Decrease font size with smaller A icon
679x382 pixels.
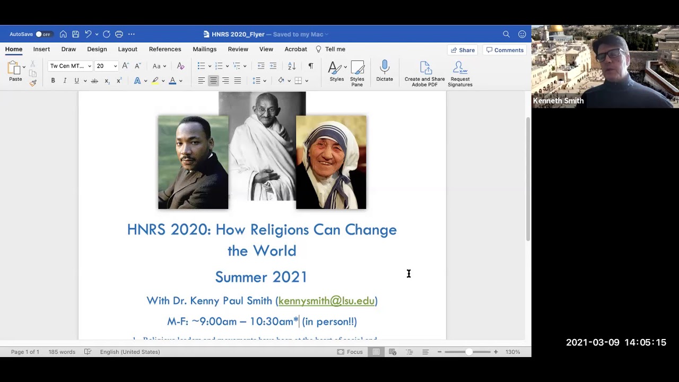pyautogui.click(x=138, y=66)
